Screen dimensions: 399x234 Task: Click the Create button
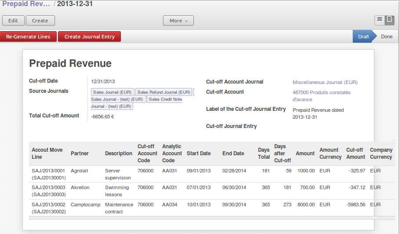40,21
